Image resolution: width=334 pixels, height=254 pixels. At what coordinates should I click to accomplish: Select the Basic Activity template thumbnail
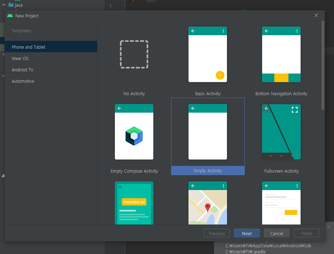(x=208, y=54)
